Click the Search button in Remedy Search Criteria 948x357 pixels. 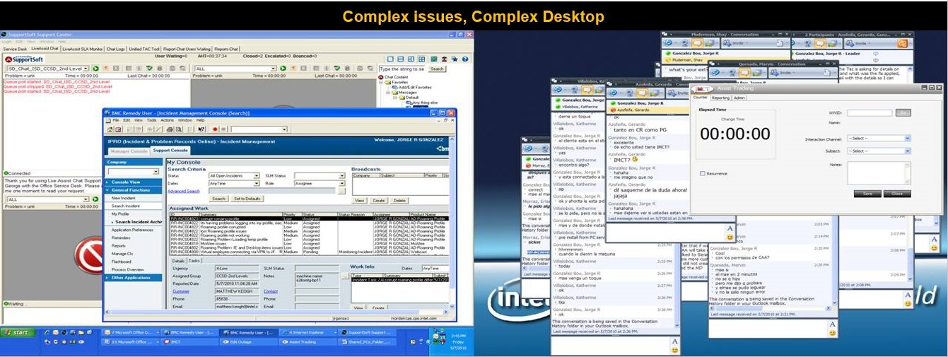(x=218, y=199)
